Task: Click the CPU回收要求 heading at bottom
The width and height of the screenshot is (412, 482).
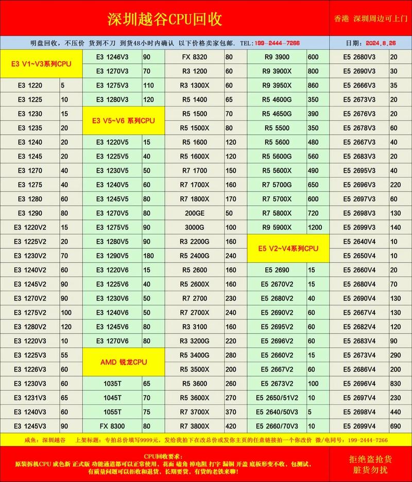Action: tap(165, 456)
